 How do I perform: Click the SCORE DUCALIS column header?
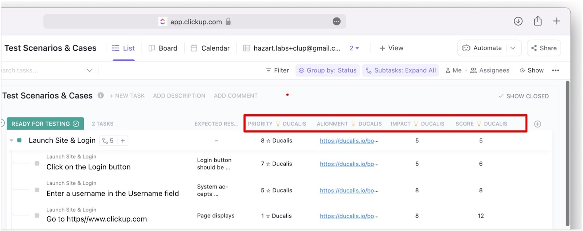(x=481, y=124)
